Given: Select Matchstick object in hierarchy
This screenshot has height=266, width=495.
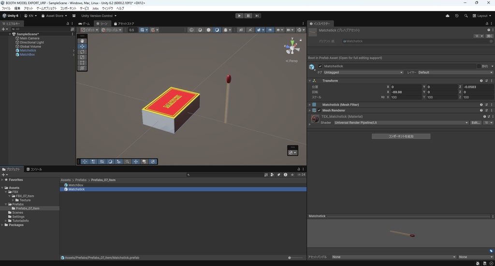Looking at the screenshot, I should (x=28, y=51).
